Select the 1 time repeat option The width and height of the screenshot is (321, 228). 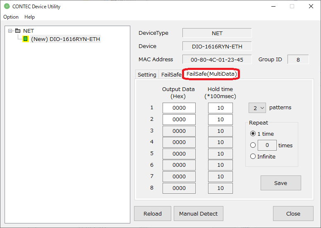tap(253, 134)
